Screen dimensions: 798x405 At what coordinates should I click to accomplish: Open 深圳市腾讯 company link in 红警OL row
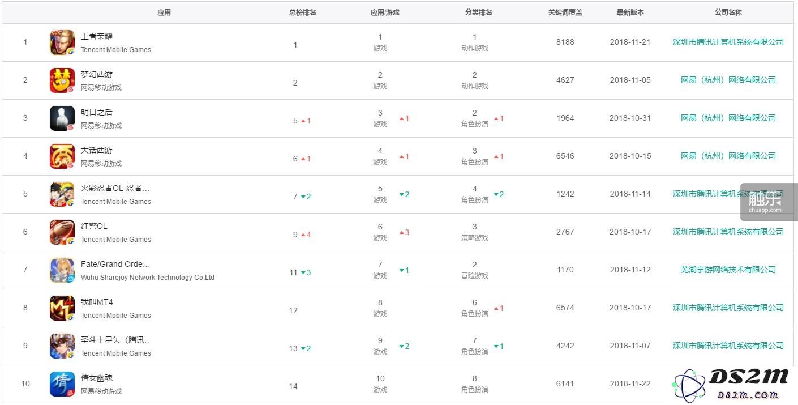(x=728, y=232)
